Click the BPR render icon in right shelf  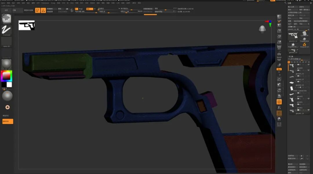tap(279, 17)
